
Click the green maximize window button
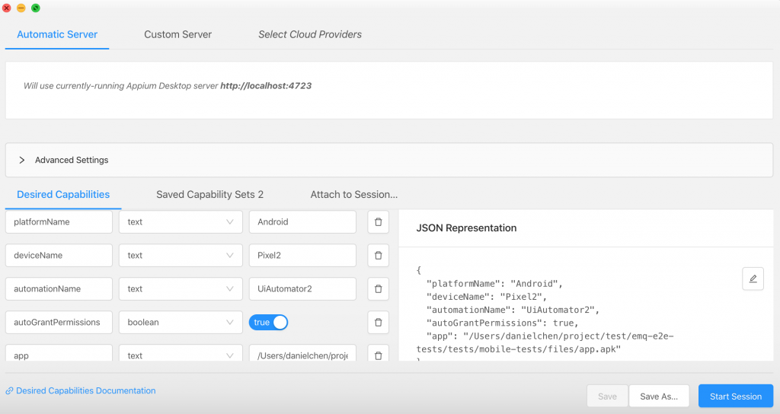(x=36, y=8)
